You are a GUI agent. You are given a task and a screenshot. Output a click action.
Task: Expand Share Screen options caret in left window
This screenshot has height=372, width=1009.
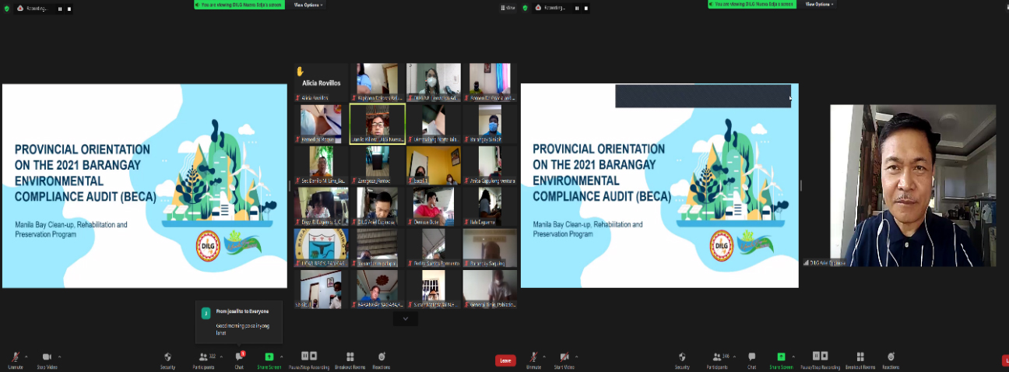pyautogui.click(x=280, y=356)
